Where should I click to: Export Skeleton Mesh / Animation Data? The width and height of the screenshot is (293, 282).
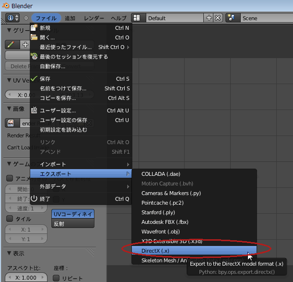click(x=194, y=260)
